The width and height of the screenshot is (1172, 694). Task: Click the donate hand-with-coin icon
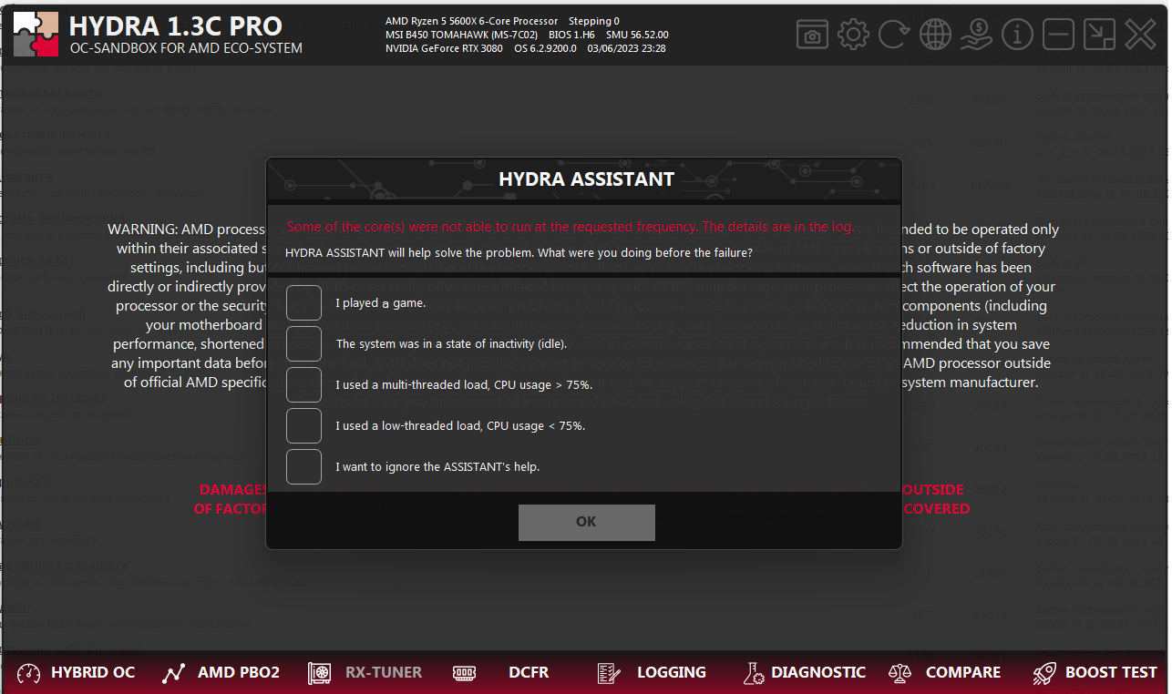(x=976, y=35)
